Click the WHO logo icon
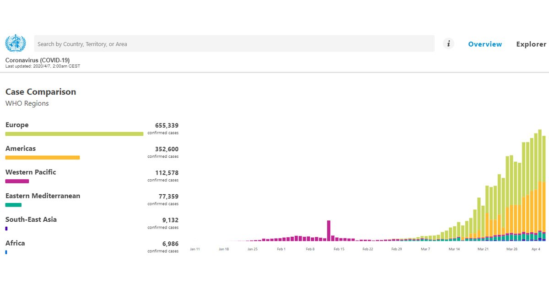 tap(16, 43)
